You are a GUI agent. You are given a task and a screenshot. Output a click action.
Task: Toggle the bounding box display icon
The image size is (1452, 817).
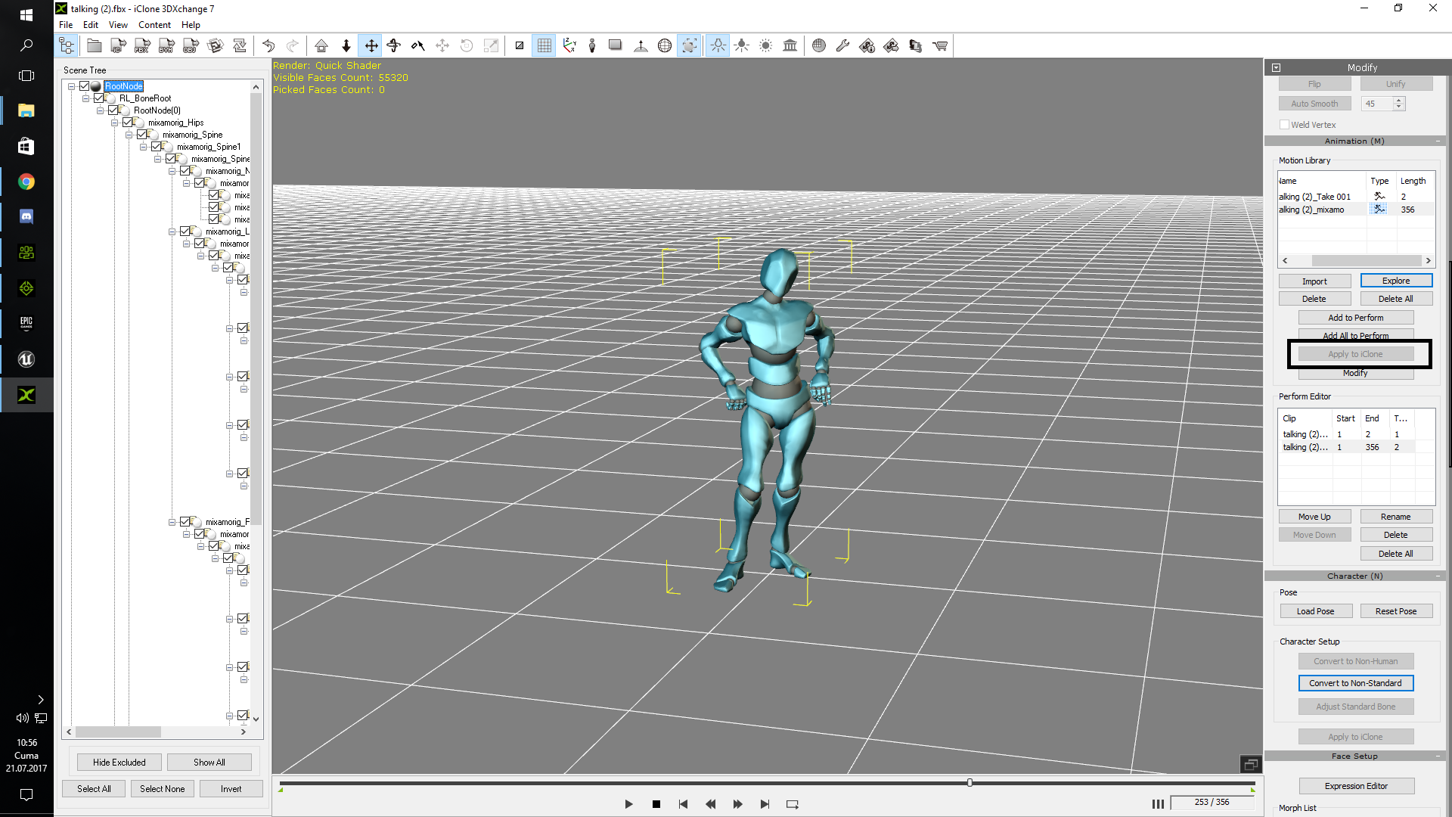point(690,46)
